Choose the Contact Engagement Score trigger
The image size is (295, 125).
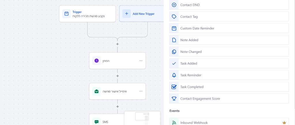tap(229, 99)
